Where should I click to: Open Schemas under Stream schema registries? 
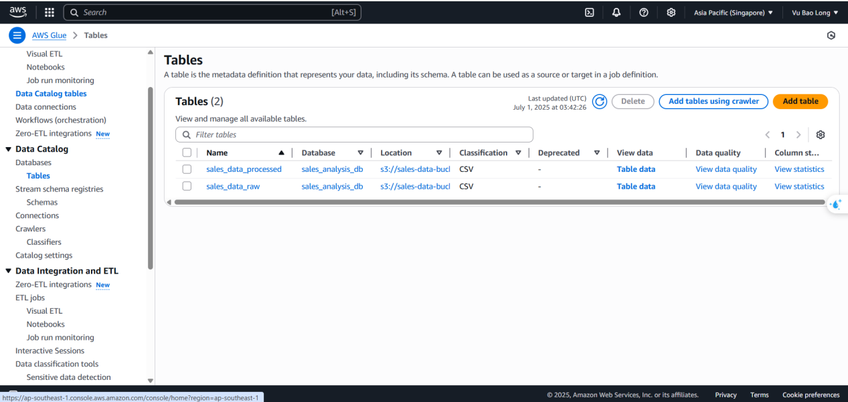[42, 202]
